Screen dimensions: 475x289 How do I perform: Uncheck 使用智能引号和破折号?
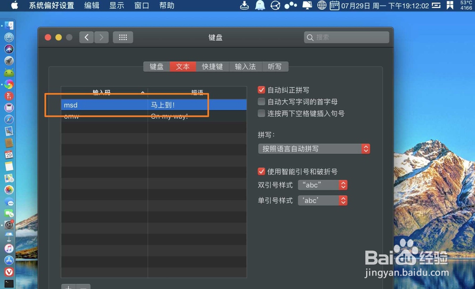pos(261,171)
